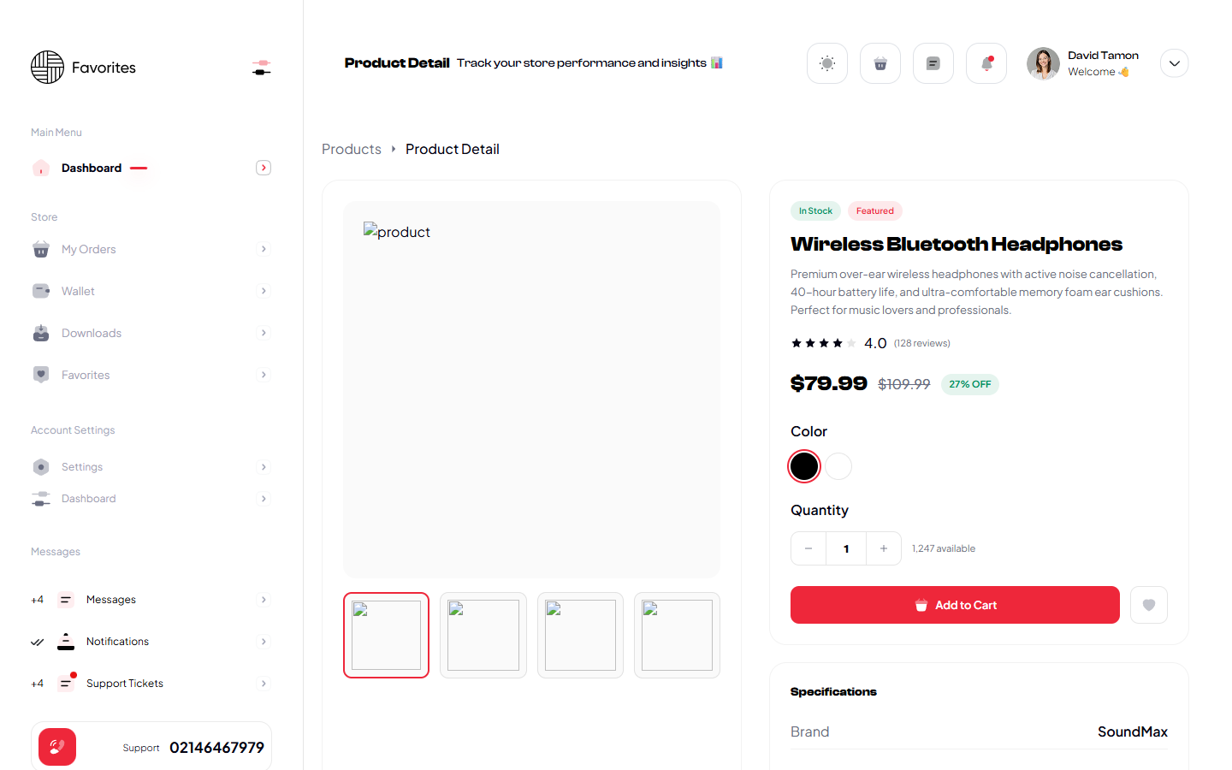The width and height of the screenshot is (1232, 770).
Task: Expand the Dashboard arrow chevron
Action: 264,167
